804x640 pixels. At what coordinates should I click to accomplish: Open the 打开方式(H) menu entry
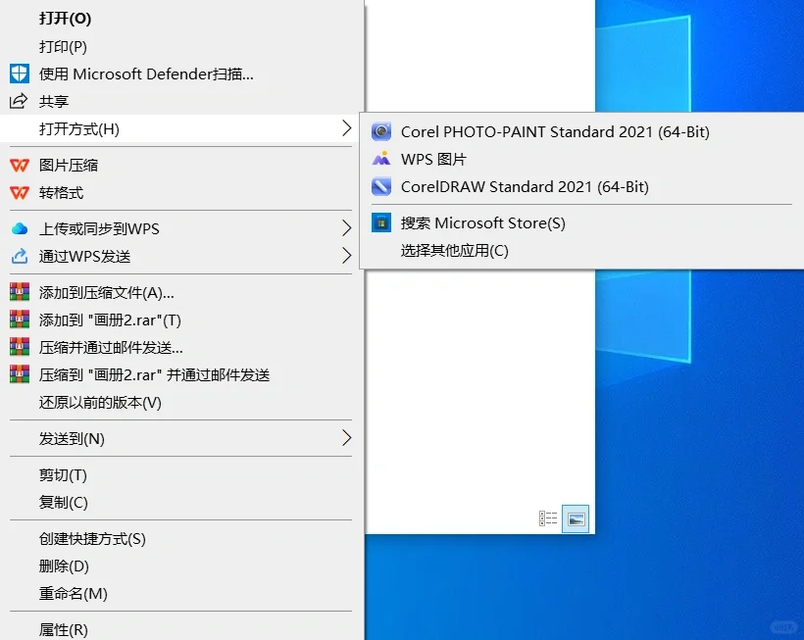[181, 128]
